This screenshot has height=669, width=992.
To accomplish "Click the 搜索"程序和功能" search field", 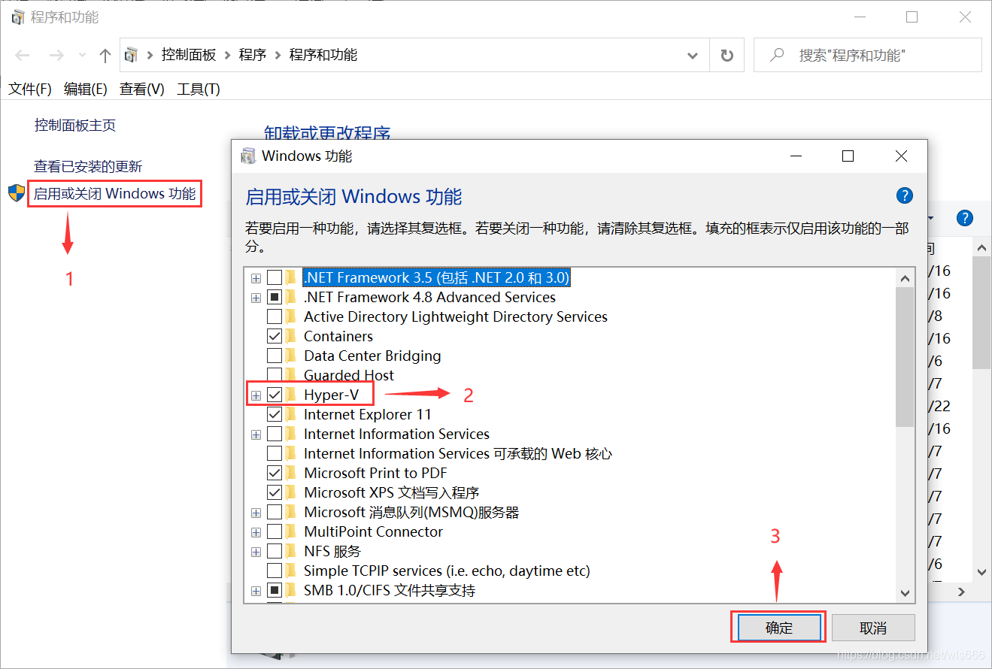I will (x=868, y=55).
